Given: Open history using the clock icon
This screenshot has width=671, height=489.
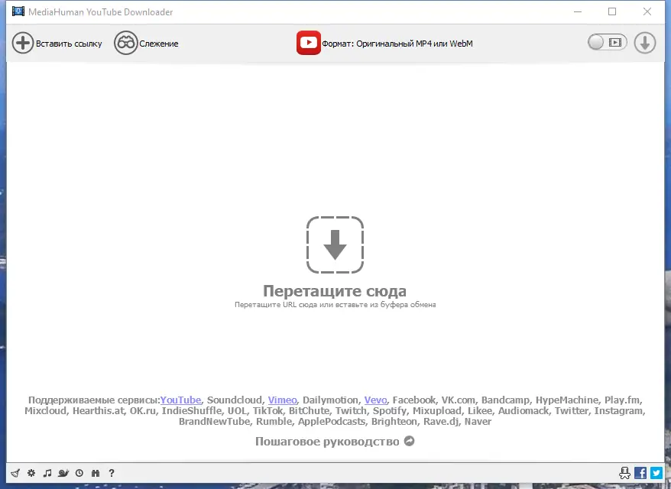Looking at the screenshot, I should point(79,473).
